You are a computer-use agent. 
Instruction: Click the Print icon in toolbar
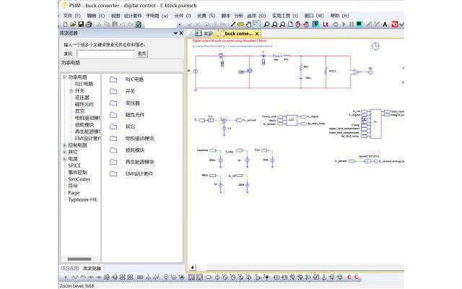pyautogui.click(x=89, y=25)
